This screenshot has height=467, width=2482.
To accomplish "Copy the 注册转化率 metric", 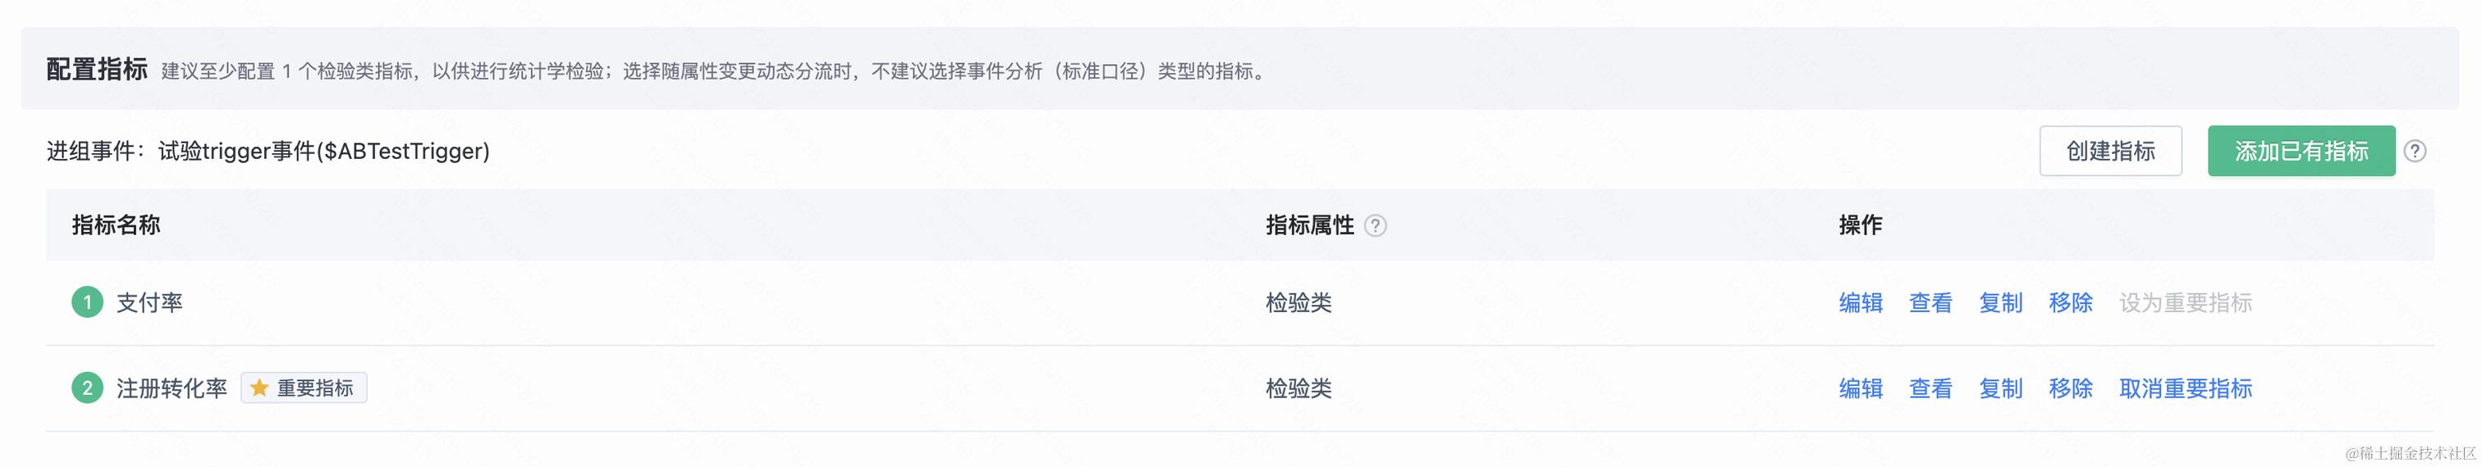I will [x=2000, y=388].
